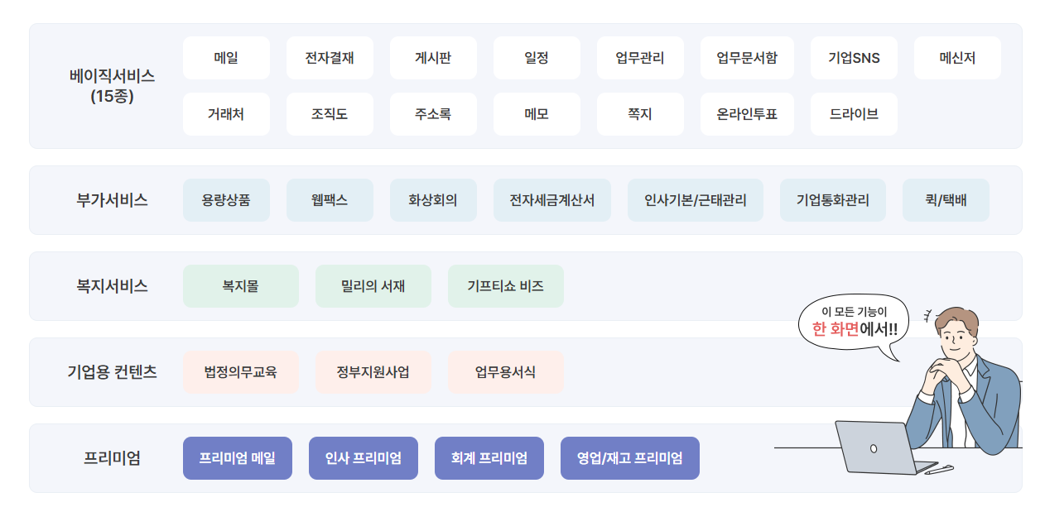Viewport: 1045px width, 507px height.
Task: Select the 웹팩스 add-on service
Action: point(330,200)
